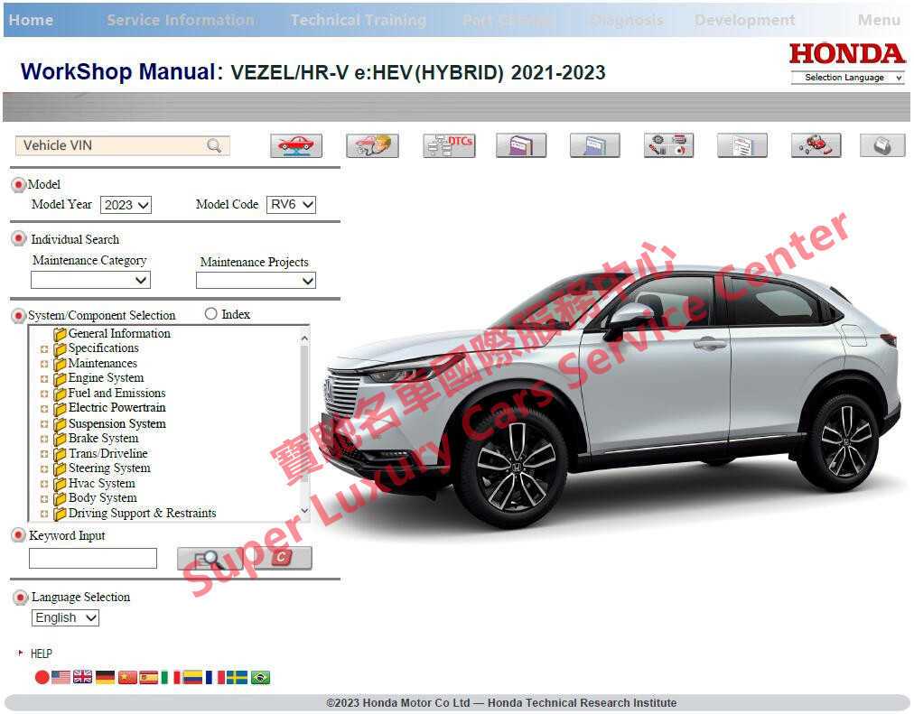The width and height of the screenshot is (914, 714).
Task: Open the Maintenance Projects dropdown
Action: pyautogui.click(x=256, y=281)
